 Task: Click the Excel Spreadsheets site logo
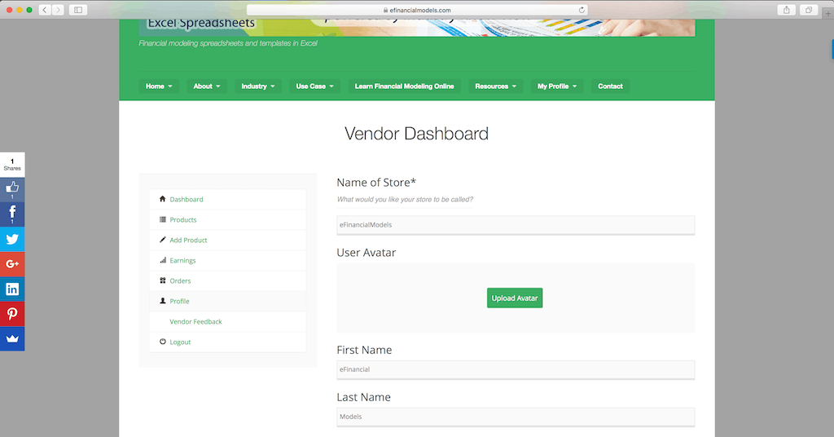(x=201, y=23)
